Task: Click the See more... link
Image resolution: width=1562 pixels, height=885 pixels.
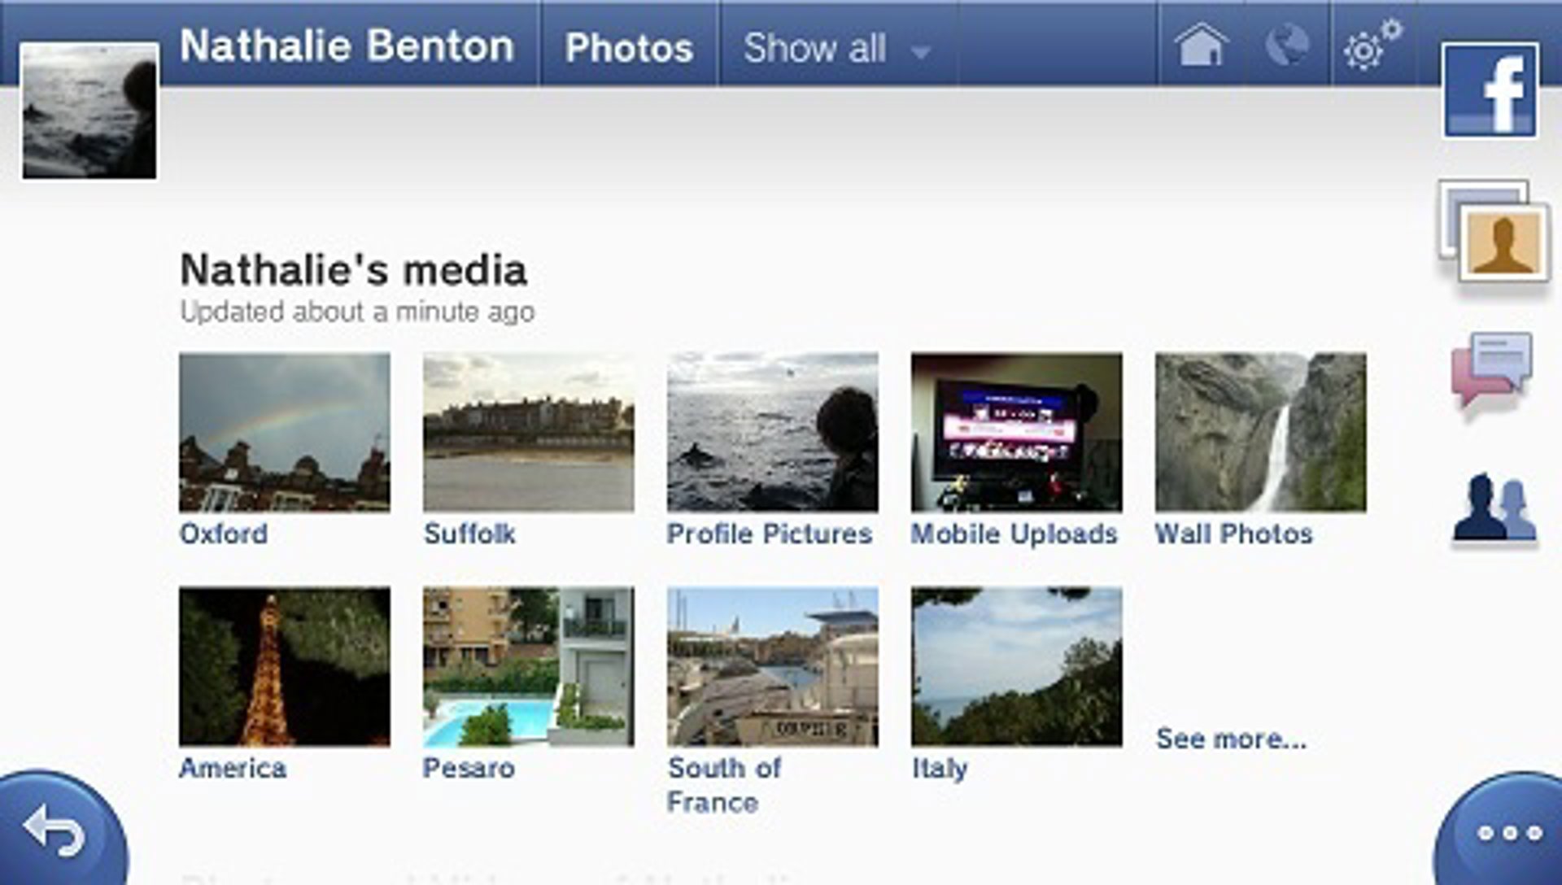Action: click(x=1231, y=739)
